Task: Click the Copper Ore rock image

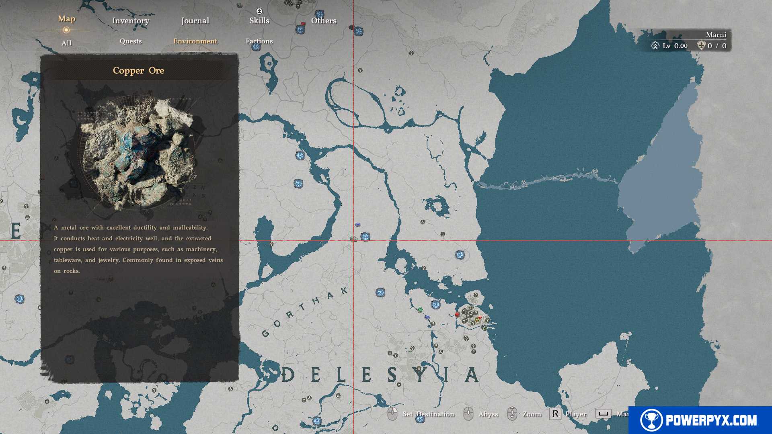Action: pyautogui.click(x=139, y=153)
